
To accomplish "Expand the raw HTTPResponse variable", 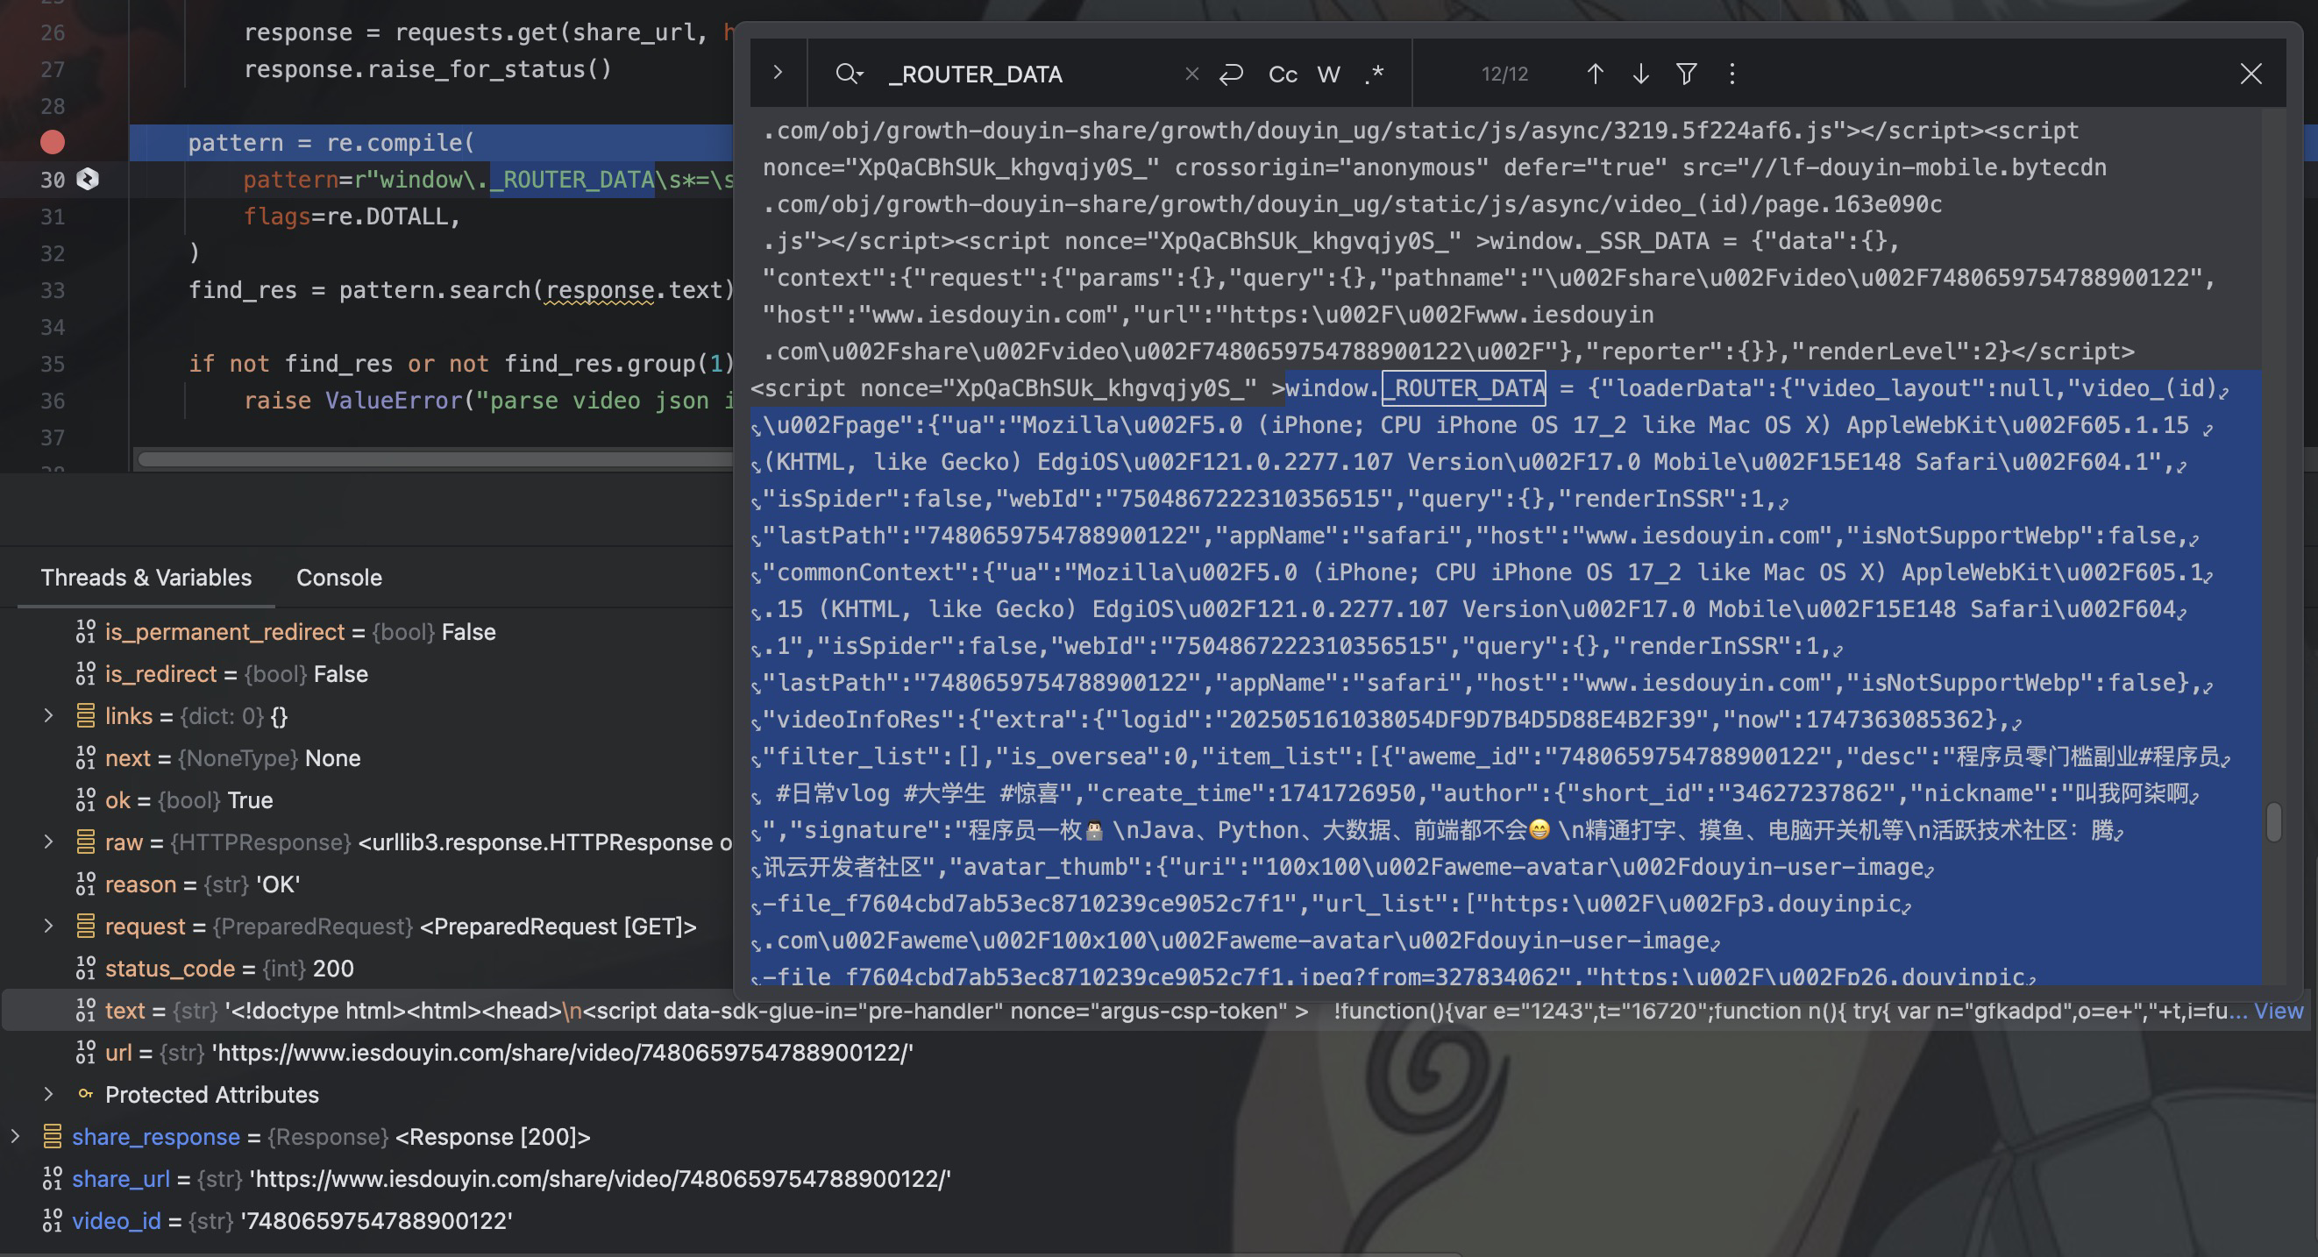I will click(x=48, y=842).
